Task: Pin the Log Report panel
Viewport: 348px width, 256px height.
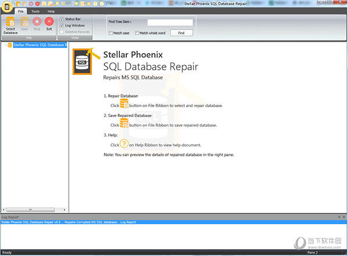Action: click(339, 217)
